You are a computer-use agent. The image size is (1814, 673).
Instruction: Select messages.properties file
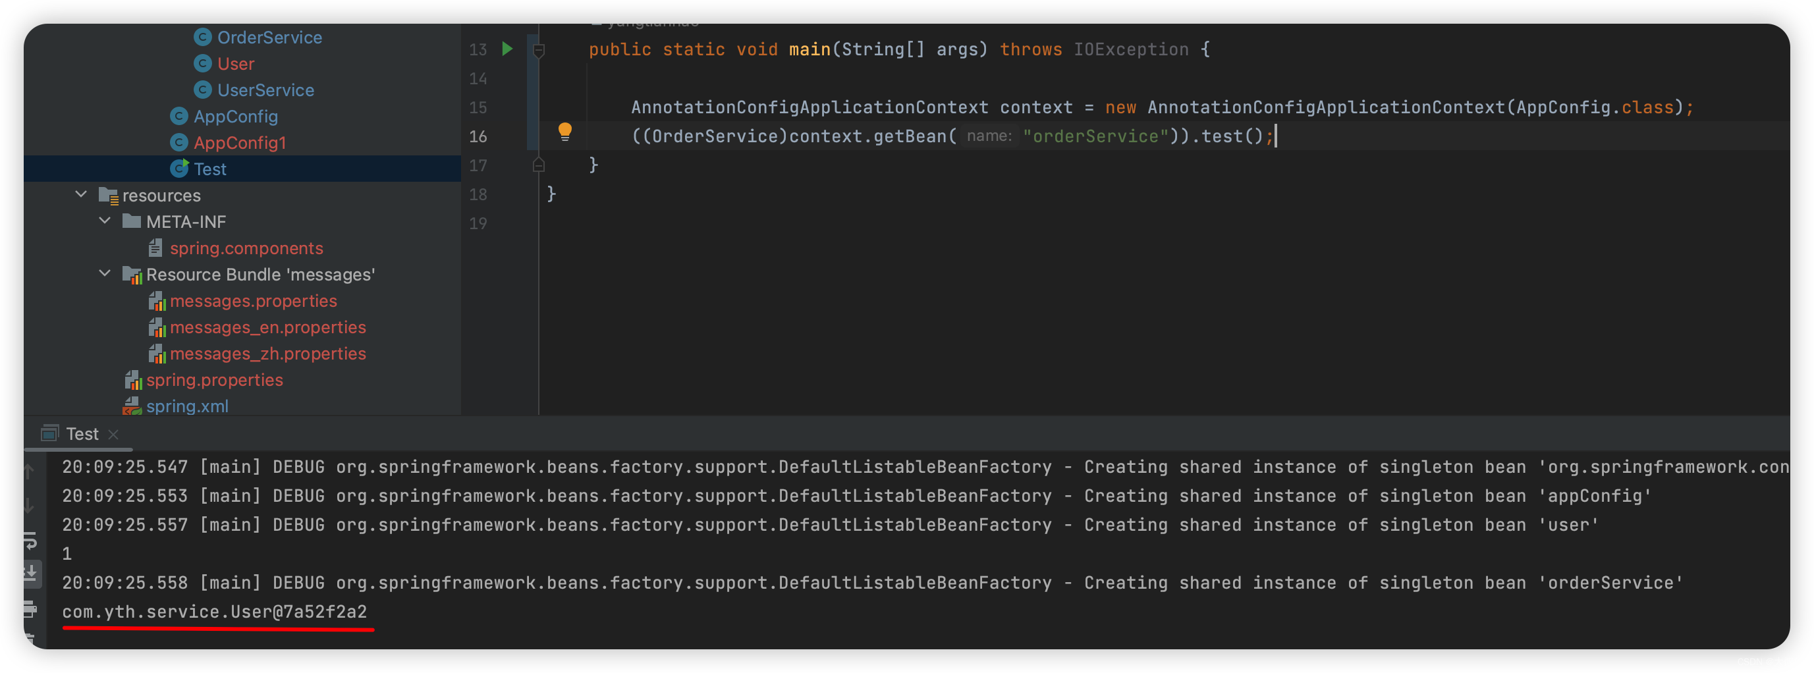click(254, 302)
